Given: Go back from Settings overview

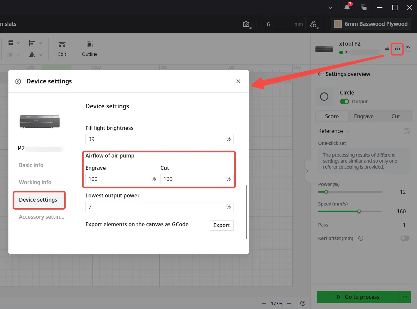Looking at the screenshot, I should click(319, 74).
